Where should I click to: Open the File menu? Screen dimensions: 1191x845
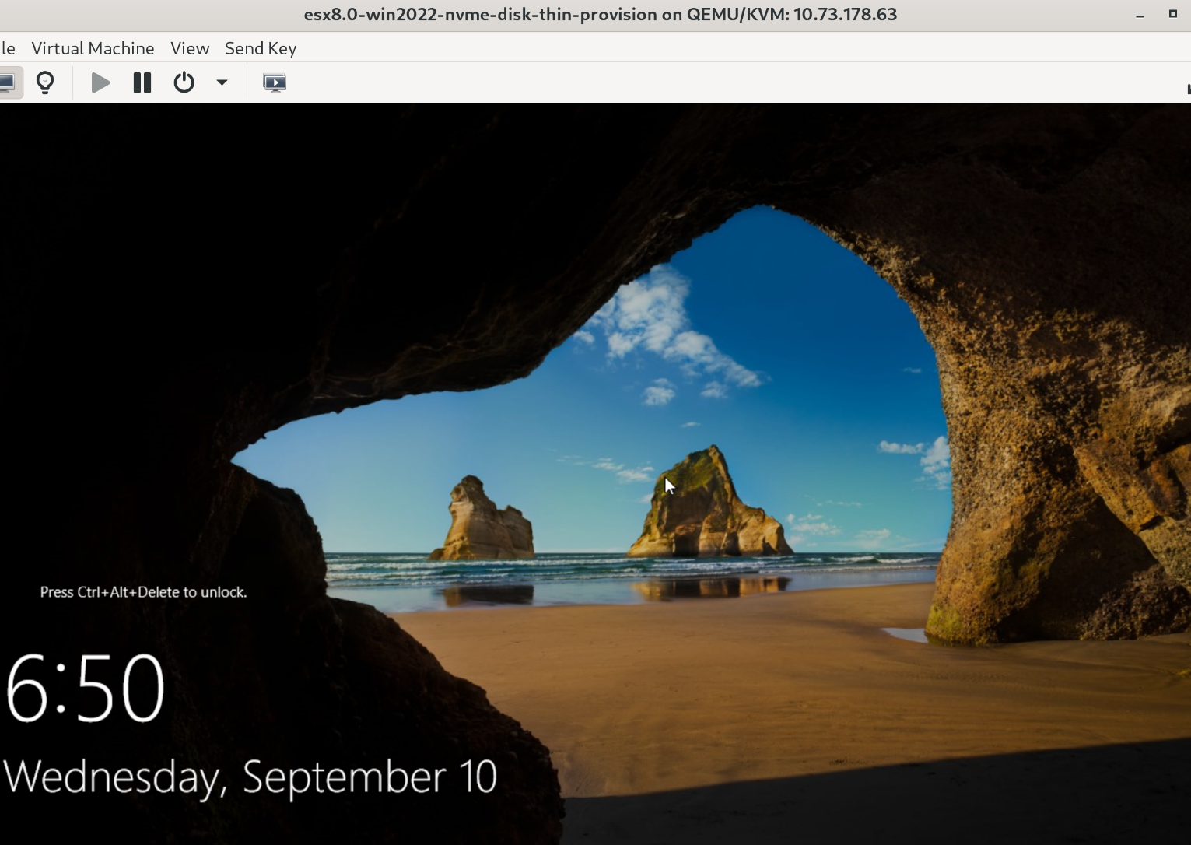[7, 48]
